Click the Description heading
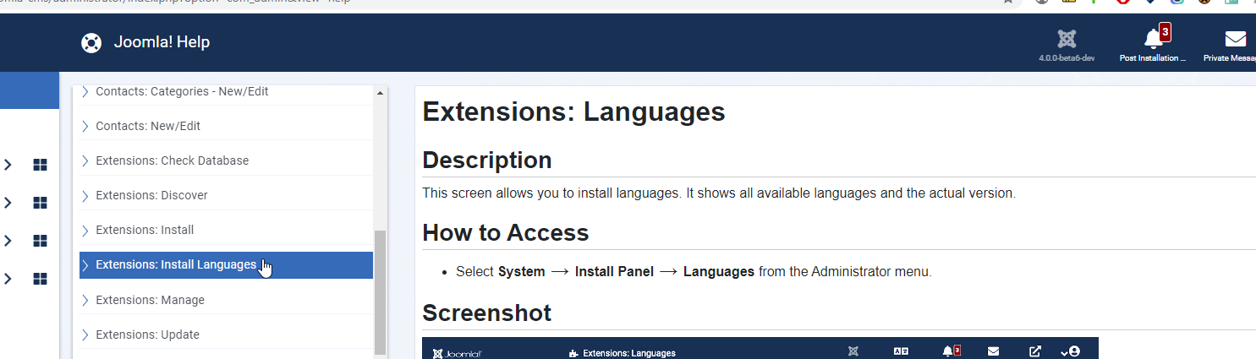 point(487,160)
